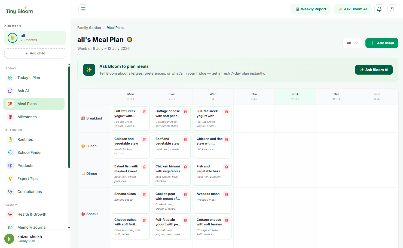
Task: Delete the Full-fat plain yogurt snack
Action: (x=185, y=220)
